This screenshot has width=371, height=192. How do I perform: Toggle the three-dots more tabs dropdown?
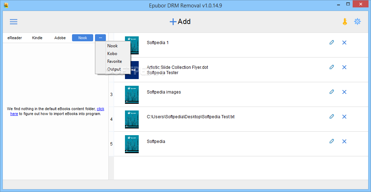(101, 38)
